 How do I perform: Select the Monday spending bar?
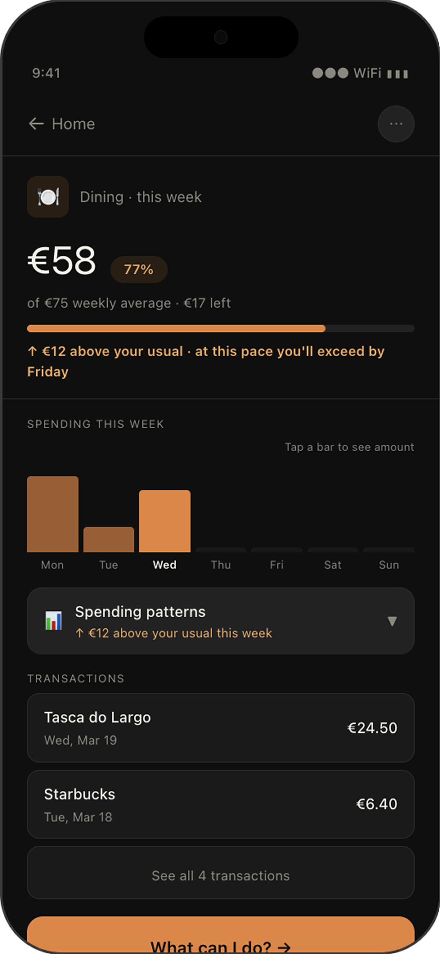[x=53, y=514]
